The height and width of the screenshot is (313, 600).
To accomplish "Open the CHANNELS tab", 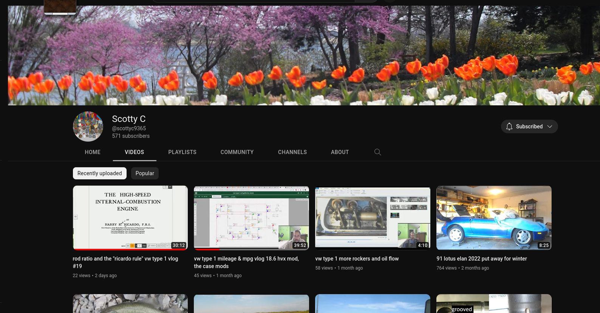I will [292, 152].
